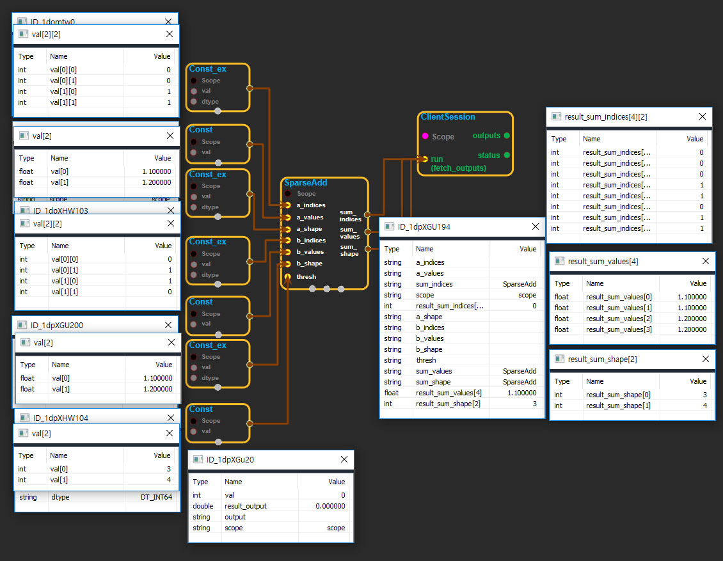Select the thresh row in ID_1dpXGU194 panel
Viewport: 723px width, 561px height.
point(461,360)
